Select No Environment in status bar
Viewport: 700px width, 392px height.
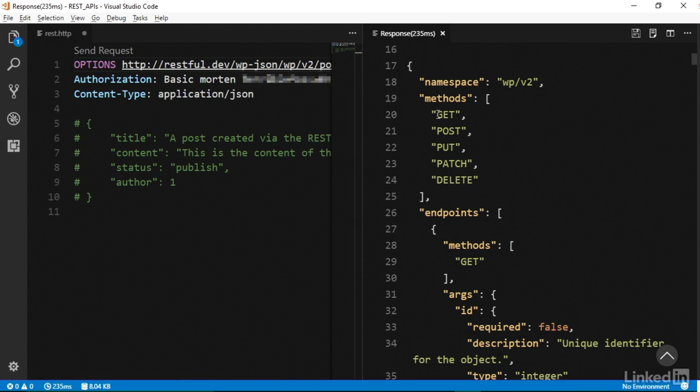coord(646,387)
